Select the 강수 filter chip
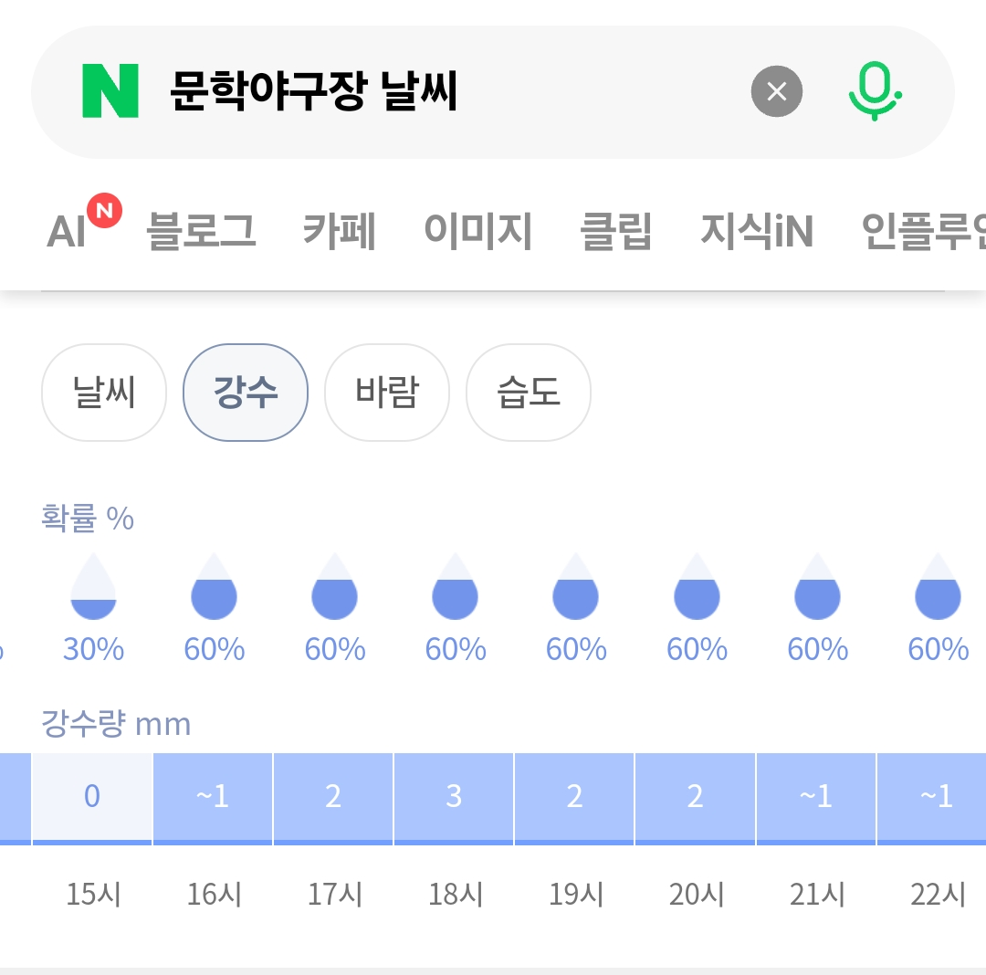The height and width of the screenshot is (975, 986). click(246, 393)
